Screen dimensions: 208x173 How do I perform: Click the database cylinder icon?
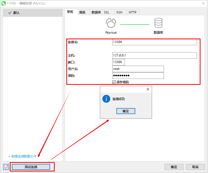[x=158, y=23]
